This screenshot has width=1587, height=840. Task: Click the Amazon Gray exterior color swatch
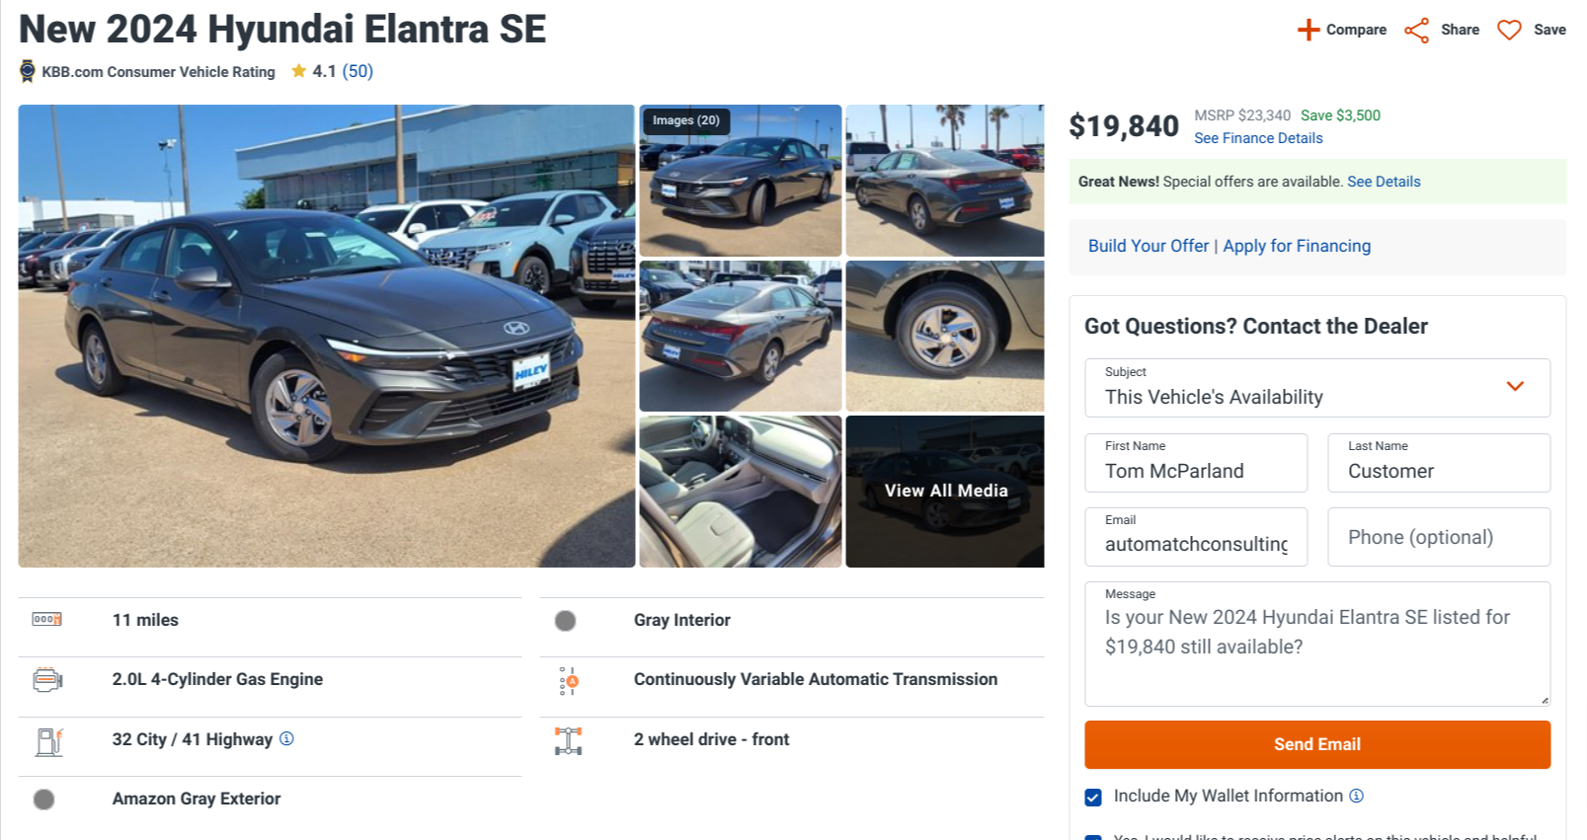click(x=44, y=800)
